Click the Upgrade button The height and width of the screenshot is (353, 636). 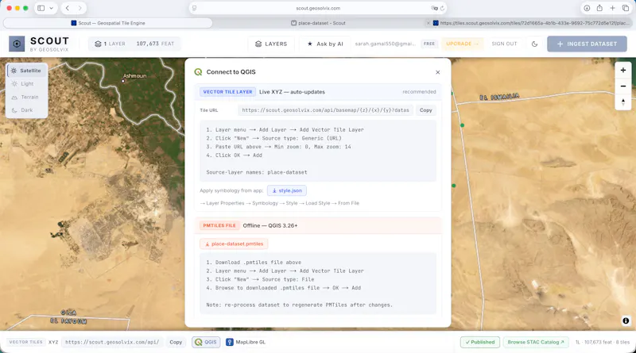pos(462,44)
